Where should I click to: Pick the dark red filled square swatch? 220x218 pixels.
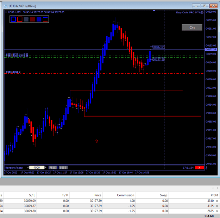click(x=32, y=19)
